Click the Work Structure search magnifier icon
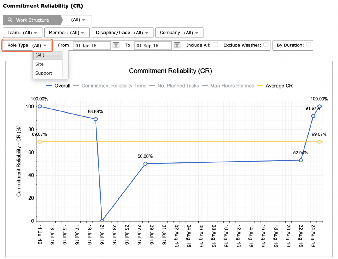 (10, 20)
